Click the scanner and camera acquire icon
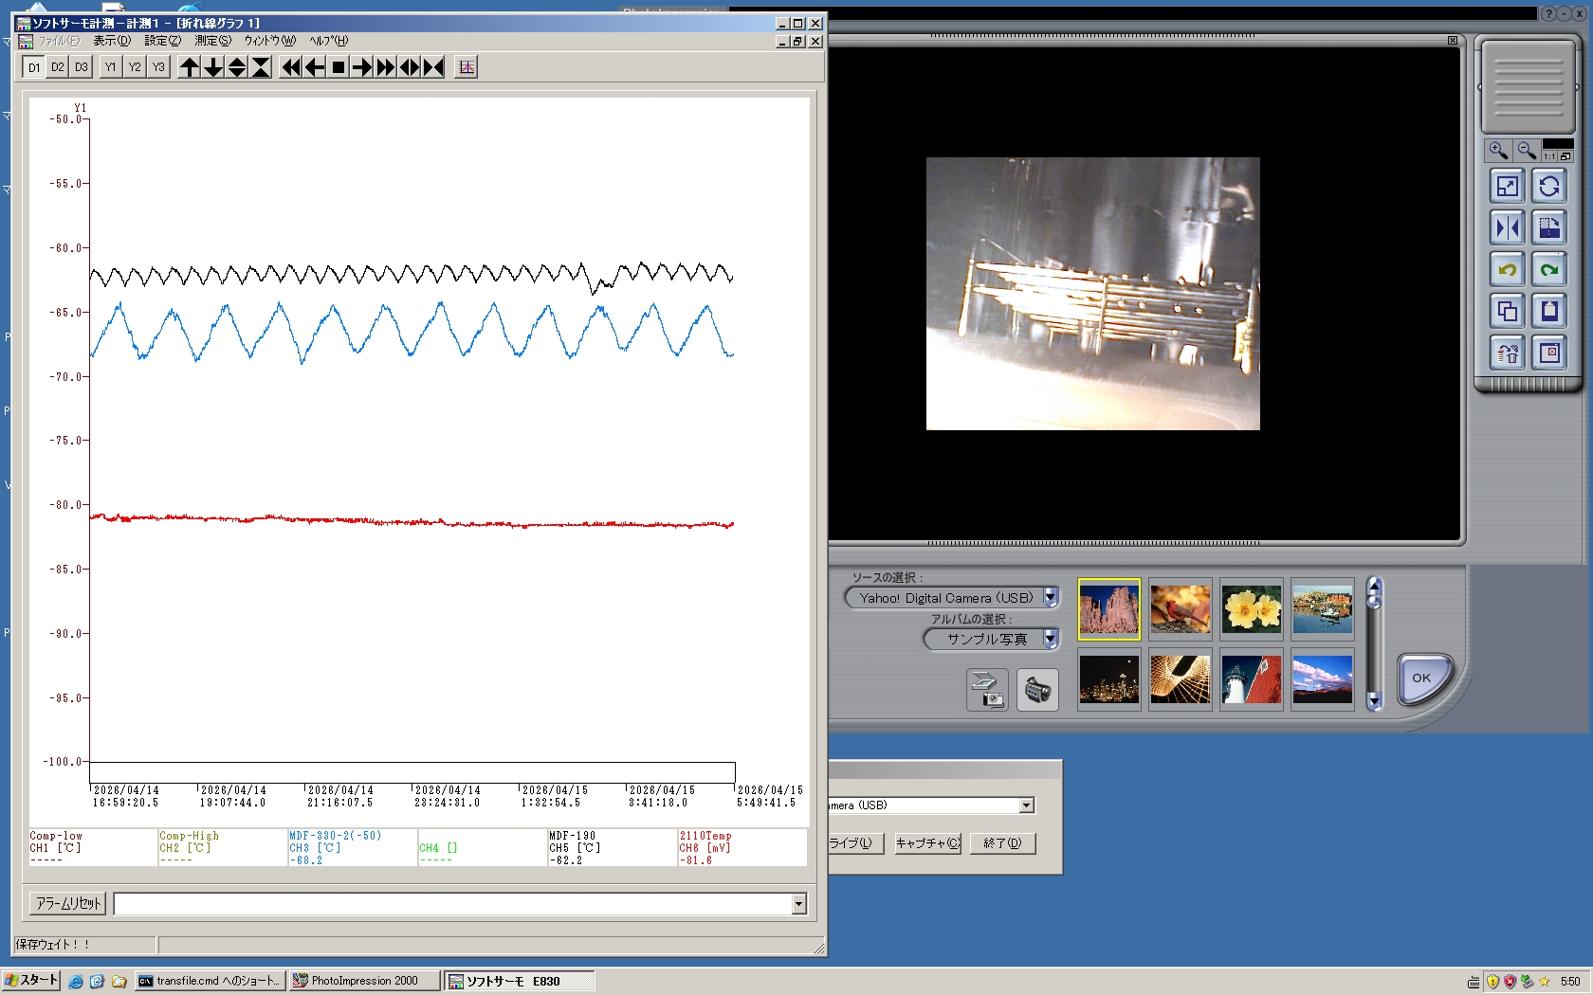Viewport: 1593px width, 995px height. coord(987,690)
